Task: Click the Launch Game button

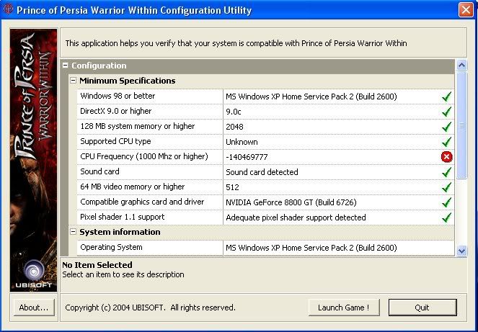Action: (344, 308)
